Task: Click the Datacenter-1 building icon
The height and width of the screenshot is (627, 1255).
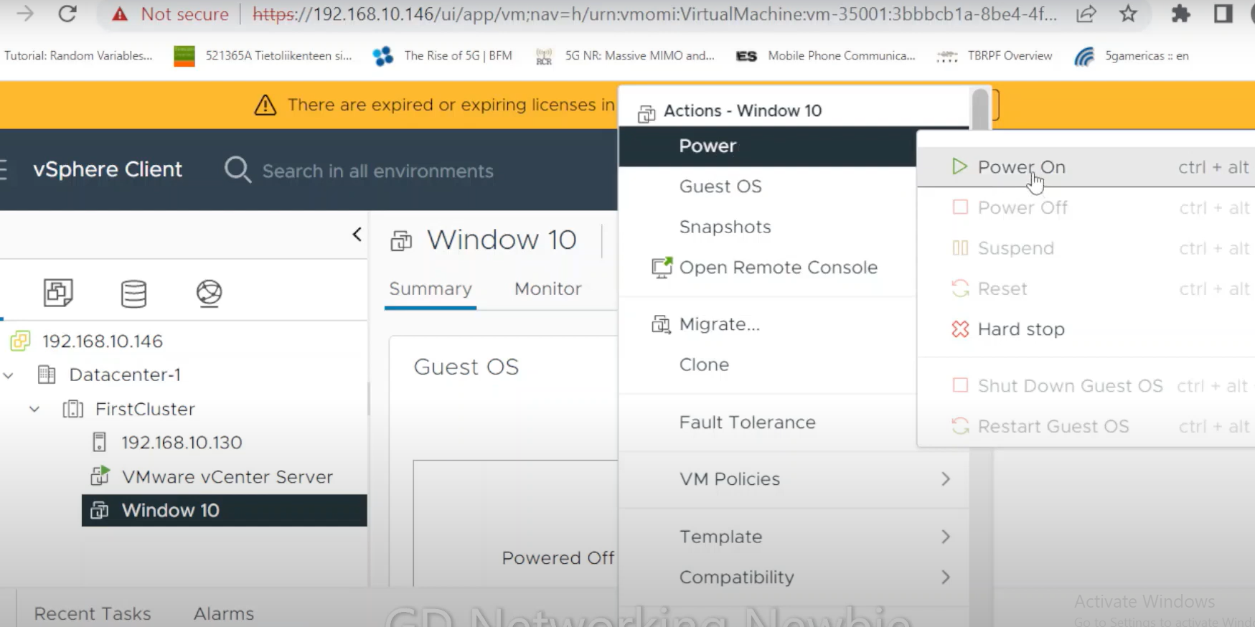Action: pos(47,374)
